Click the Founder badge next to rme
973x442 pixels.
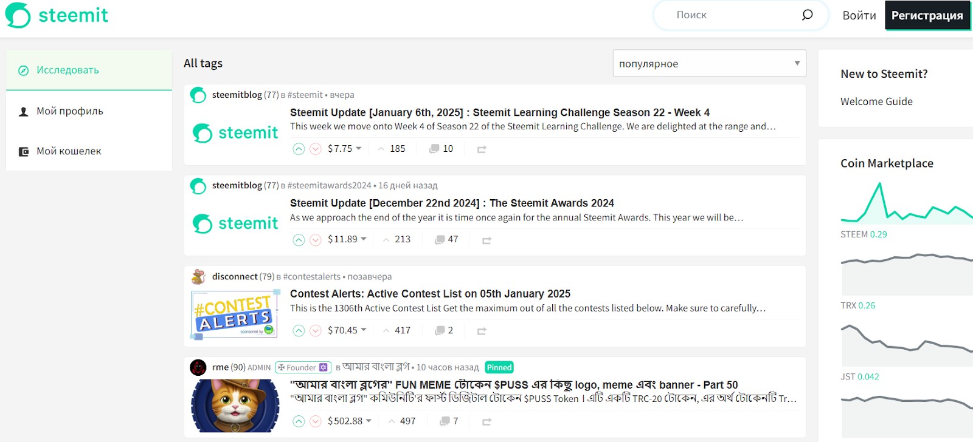(303, 367)
